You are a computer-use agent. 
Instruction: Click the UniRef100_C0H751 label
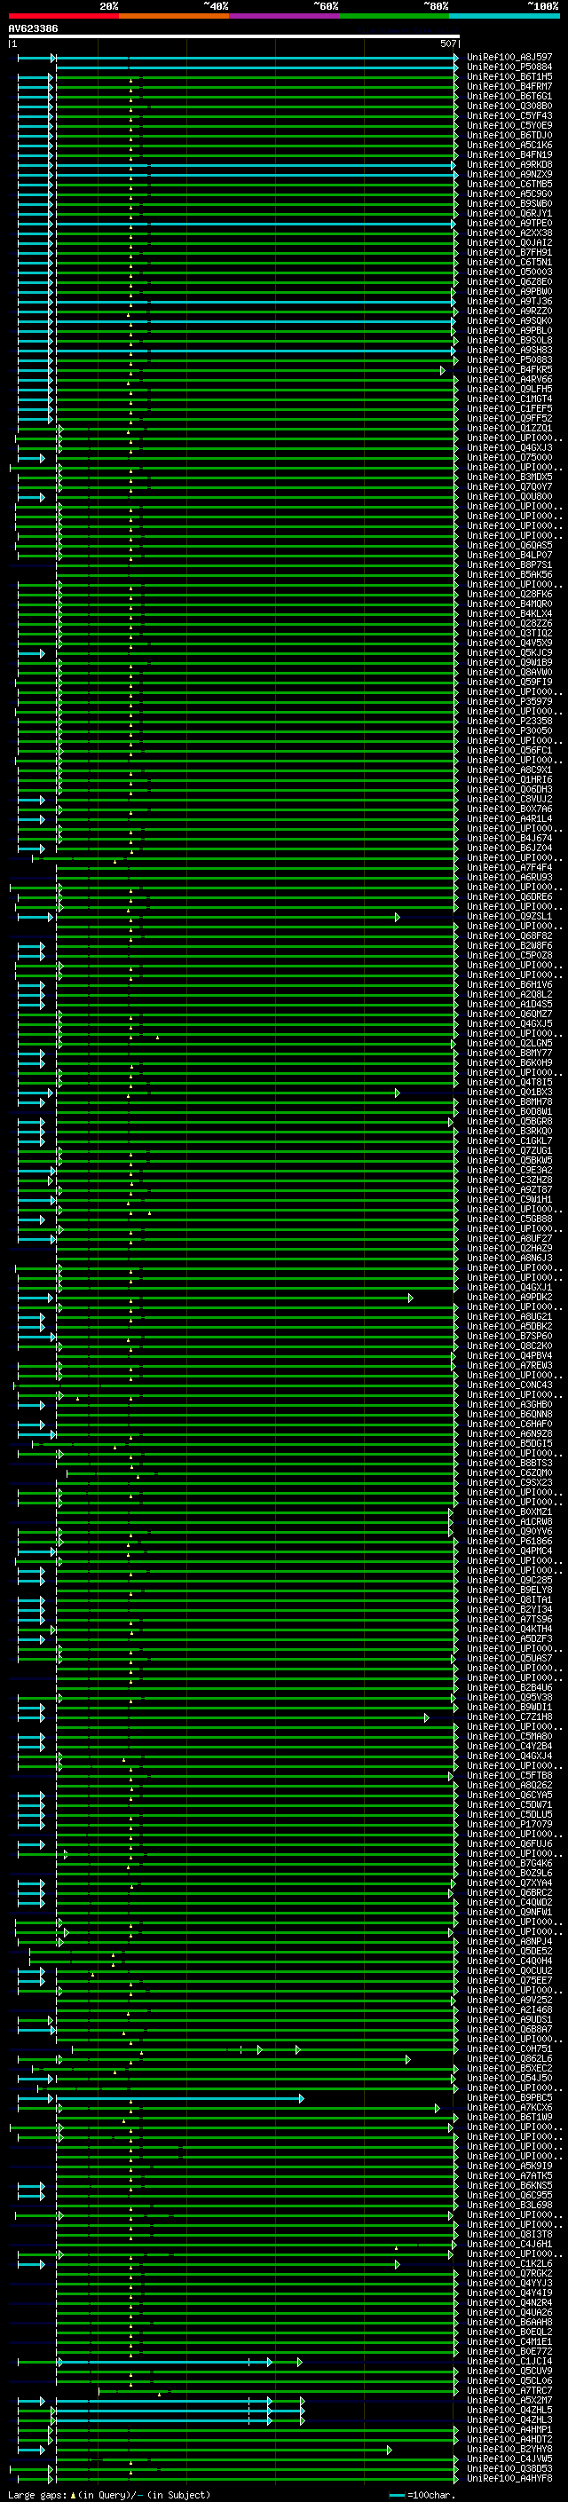[x=509, y=2048]
